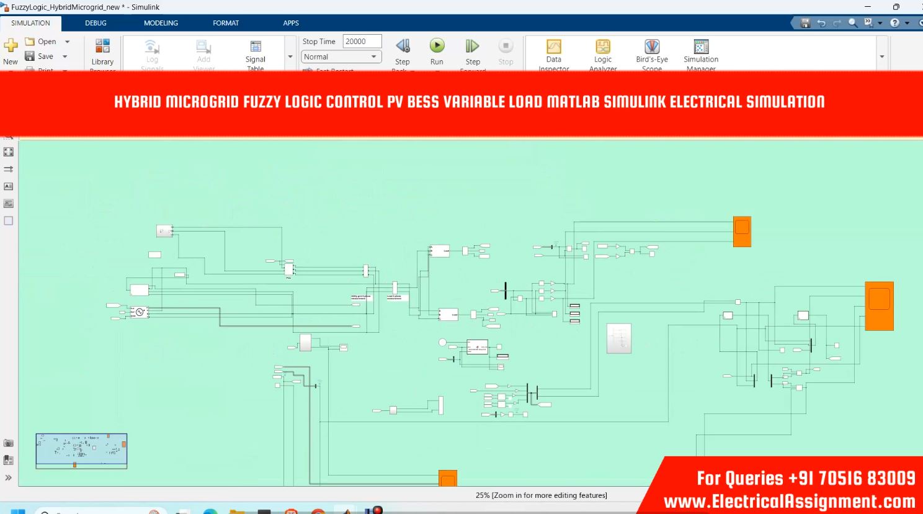Select the Annotation tool in left palette
Screen dimensions: 923x514
pyautogui.click(x=9, y=186)
